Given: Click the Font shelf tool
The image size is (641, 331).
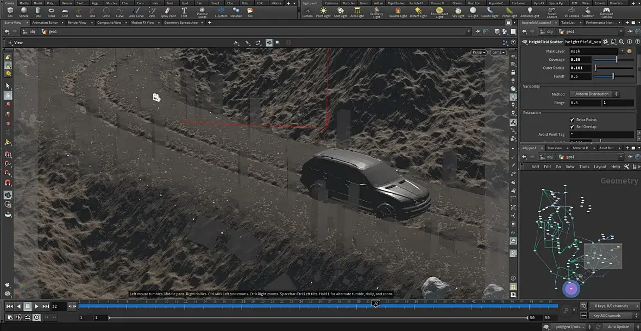Looking at the screenshot, I should click(184, 12).
